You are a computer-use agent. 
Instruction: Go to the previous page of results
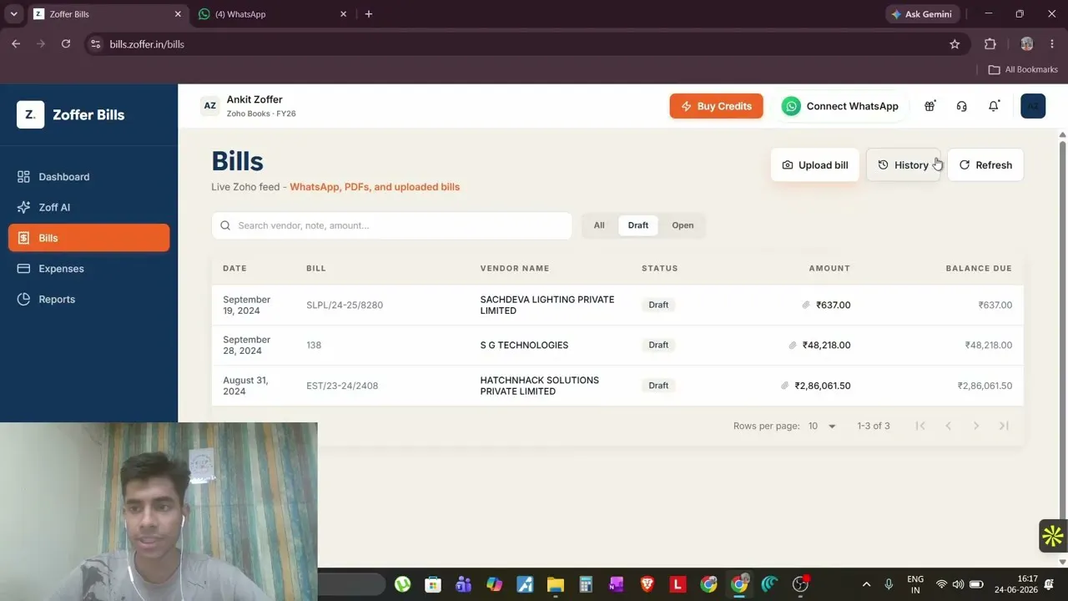click(948, 426)
